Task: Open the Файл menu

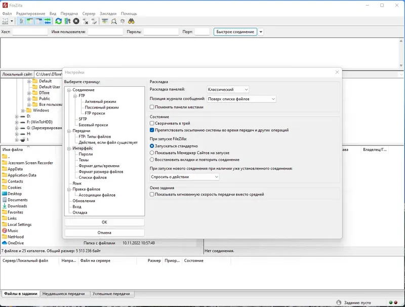Action: click(x=7, y=14)
